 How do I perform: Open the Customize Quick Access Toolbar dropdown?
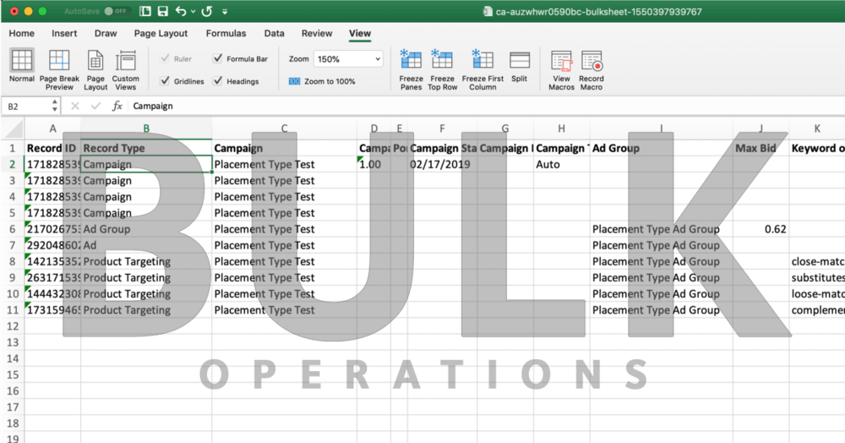point(225,11)
